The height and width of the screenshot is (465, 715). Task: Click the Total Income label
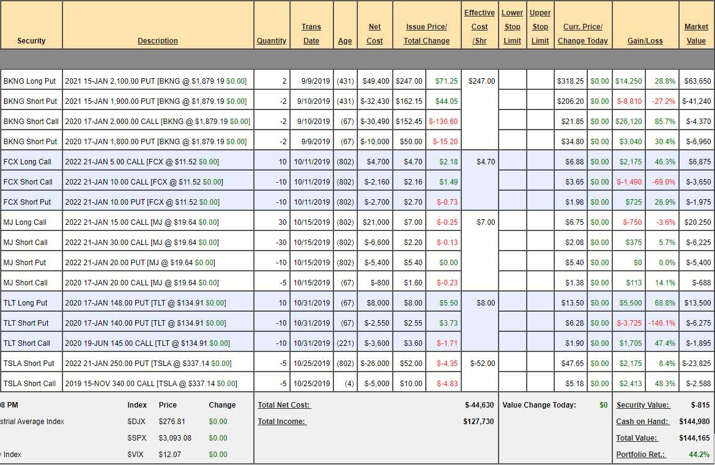tap(281, 422)
